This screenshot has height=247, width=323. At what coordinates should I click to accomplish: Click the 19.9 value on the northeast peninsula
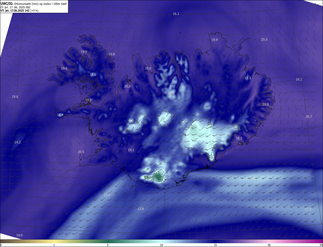click(214, 40)
